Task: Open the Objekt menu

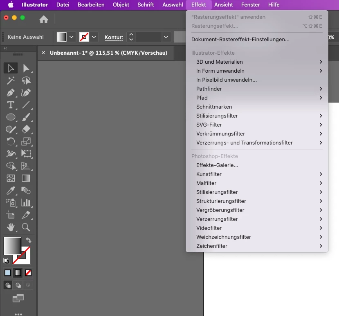Action: (x=121, y=5)
